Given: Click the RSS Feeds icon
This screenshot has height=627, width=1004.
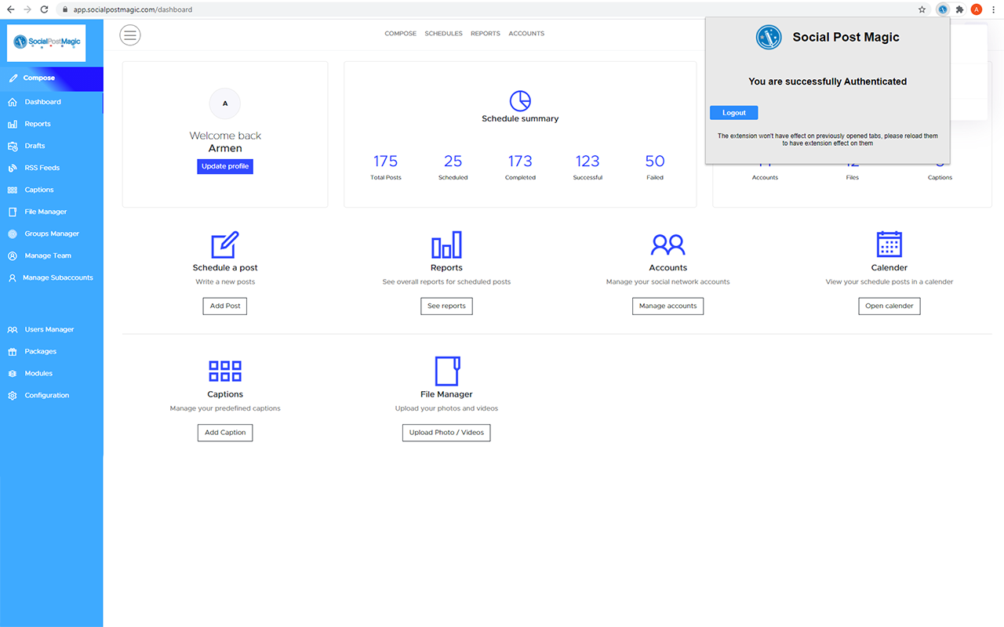Looking at the screenshot, I should [13, 168].
